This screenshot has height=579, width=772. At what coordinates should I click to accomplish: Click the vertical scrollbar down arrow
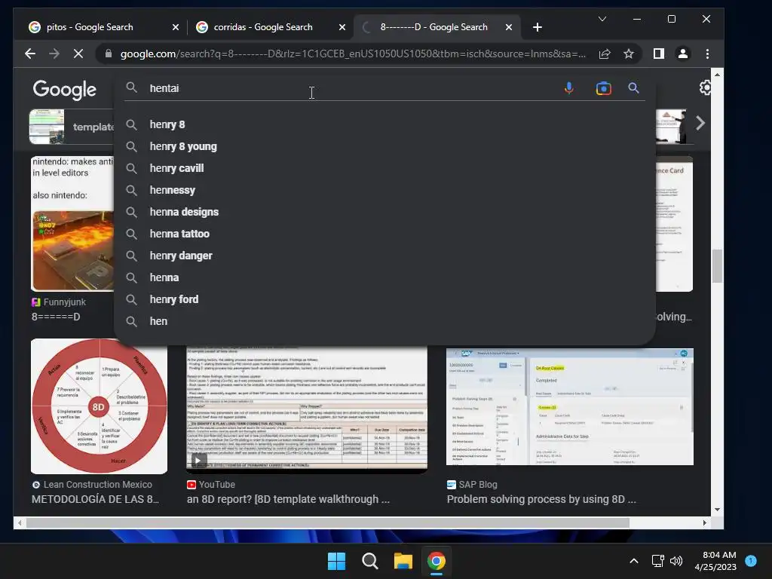[718, 510]
